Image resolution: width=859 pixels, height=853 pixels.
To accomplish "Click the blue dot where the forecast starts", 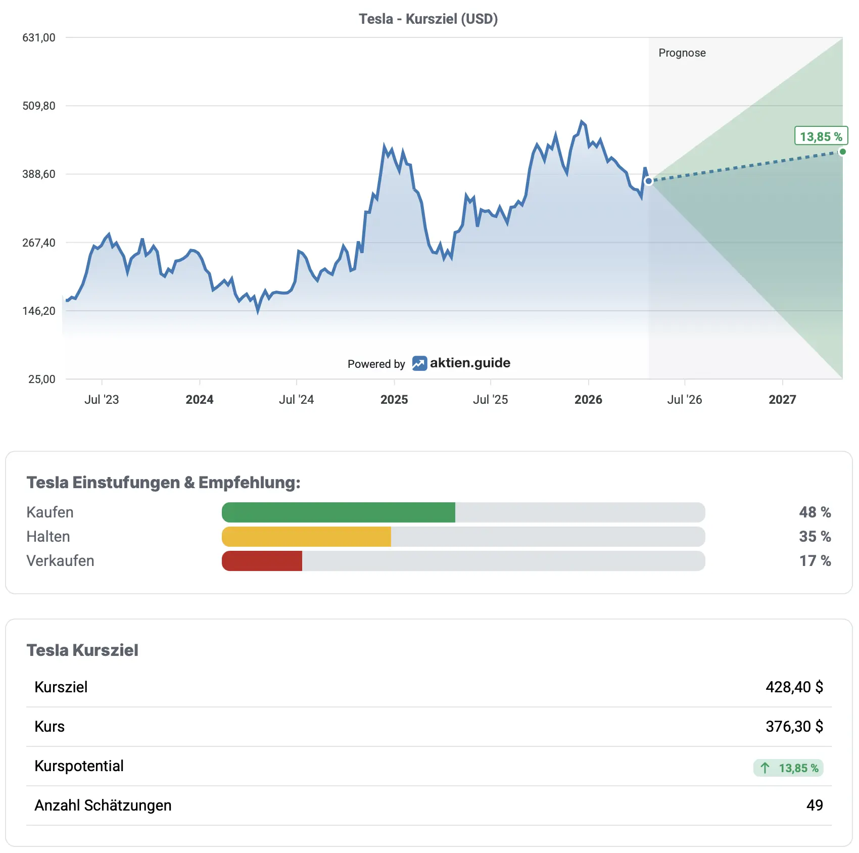I will (x=649, y=181).
